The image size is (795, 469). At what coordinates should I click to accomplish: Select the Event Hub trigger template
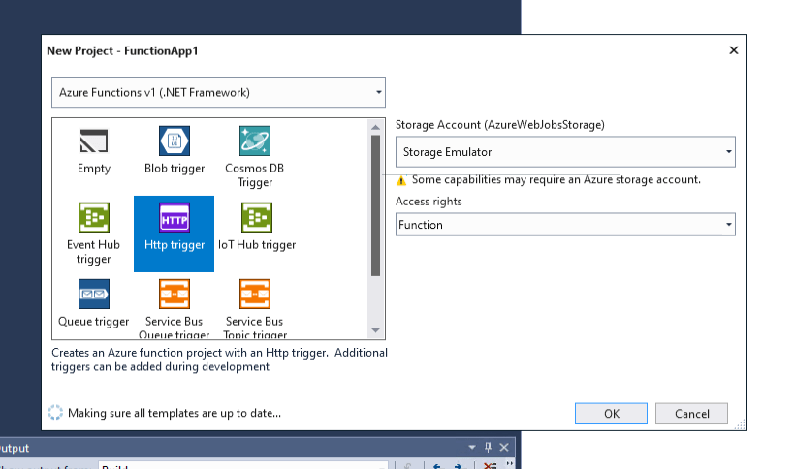pos(94,234)
